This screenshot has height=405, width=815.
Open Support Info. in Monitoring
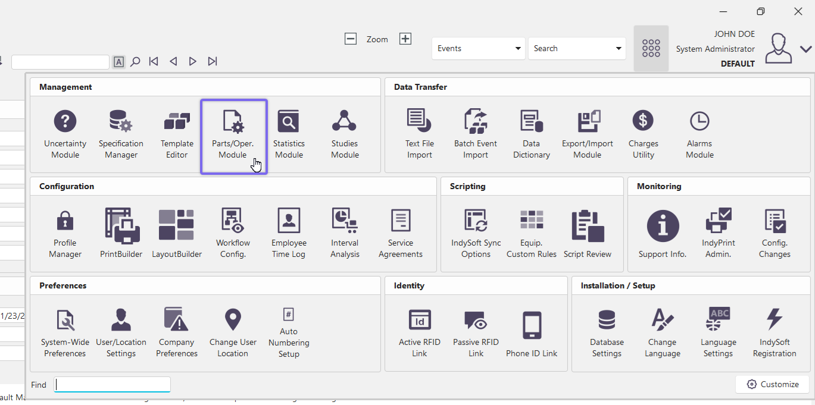tap(663, 233)
